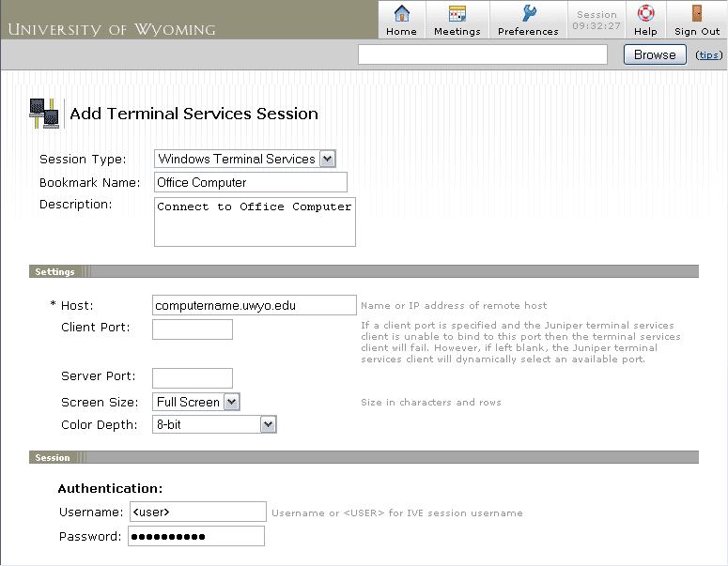Open the Preferences label

(x=528, y=32)
